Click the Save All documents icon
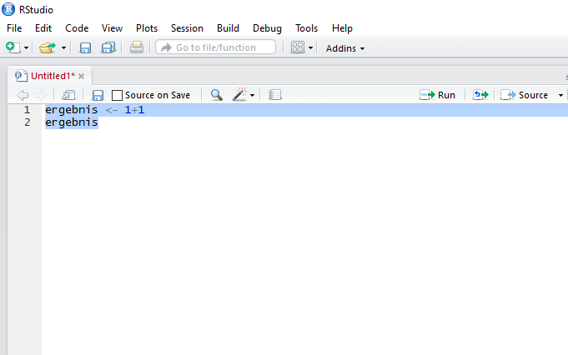This screenshot has width=568, height=355. [x=108, y=48]
